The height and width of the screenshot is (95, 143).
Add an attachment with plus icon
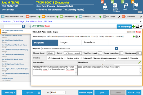point(77,17)
